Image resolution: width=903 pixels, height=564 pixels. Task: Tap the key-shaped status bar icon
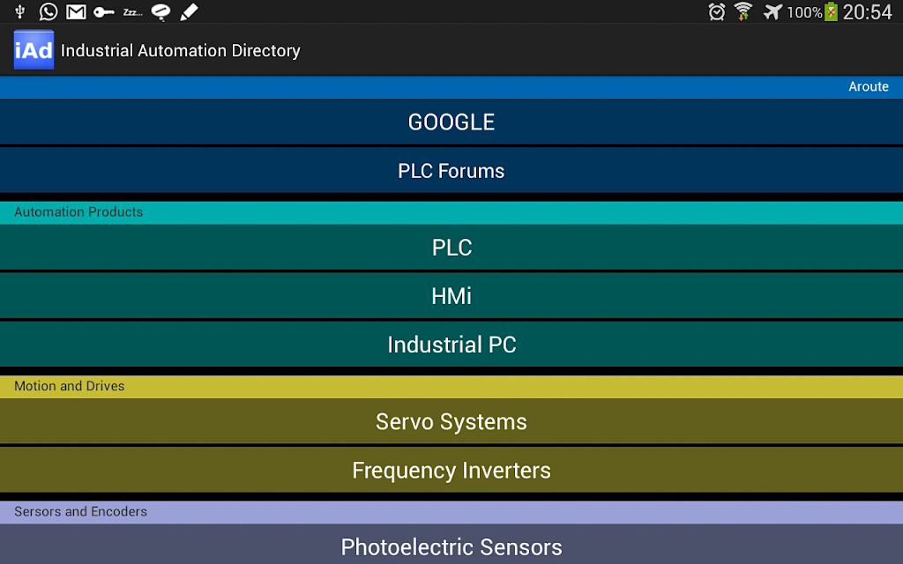point(104,12)
